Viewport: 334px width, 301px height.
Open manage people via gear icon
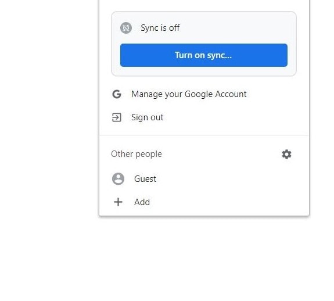[286, 154]
